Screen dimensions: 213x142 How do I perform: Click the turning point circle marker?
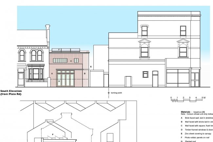(108, 93)
